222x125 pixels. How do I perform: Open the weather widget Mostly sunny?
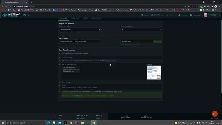pos(183,123)
